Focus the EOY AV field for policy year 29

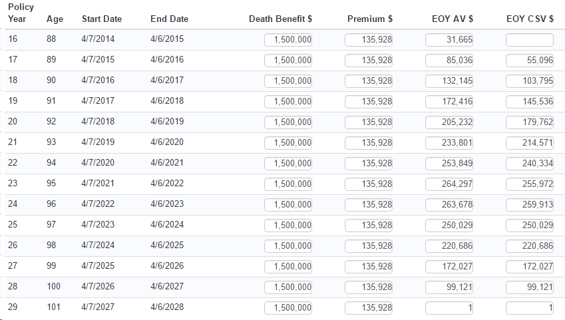(x=449, y=308)
